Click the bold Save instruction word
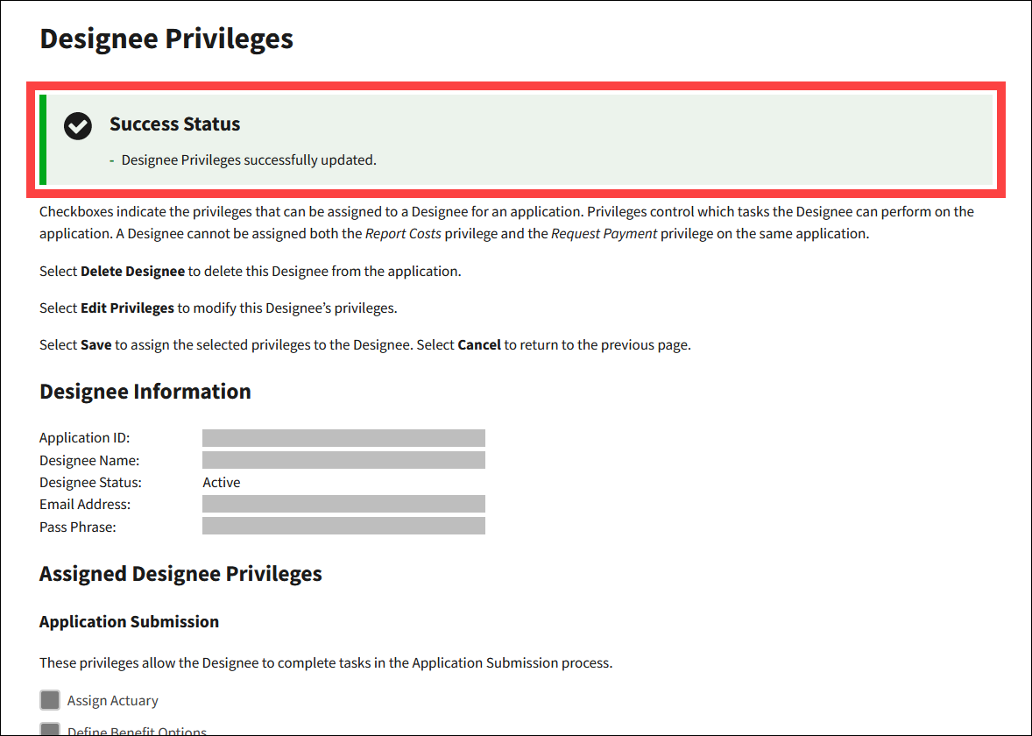Viewport: 1032px width, 736px height. 95,344
